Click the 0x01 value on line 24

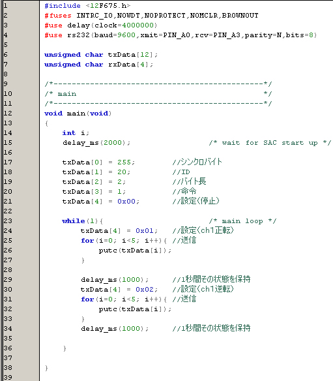145,231
